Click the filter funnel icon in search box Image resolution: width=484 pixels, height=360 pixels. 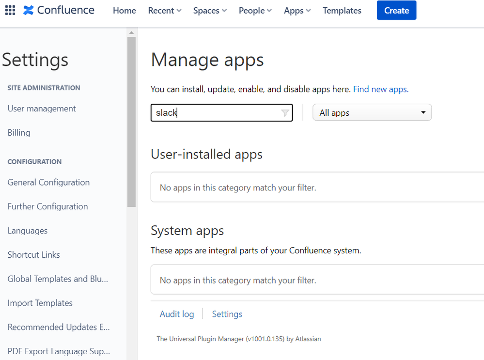pos(285,113)
